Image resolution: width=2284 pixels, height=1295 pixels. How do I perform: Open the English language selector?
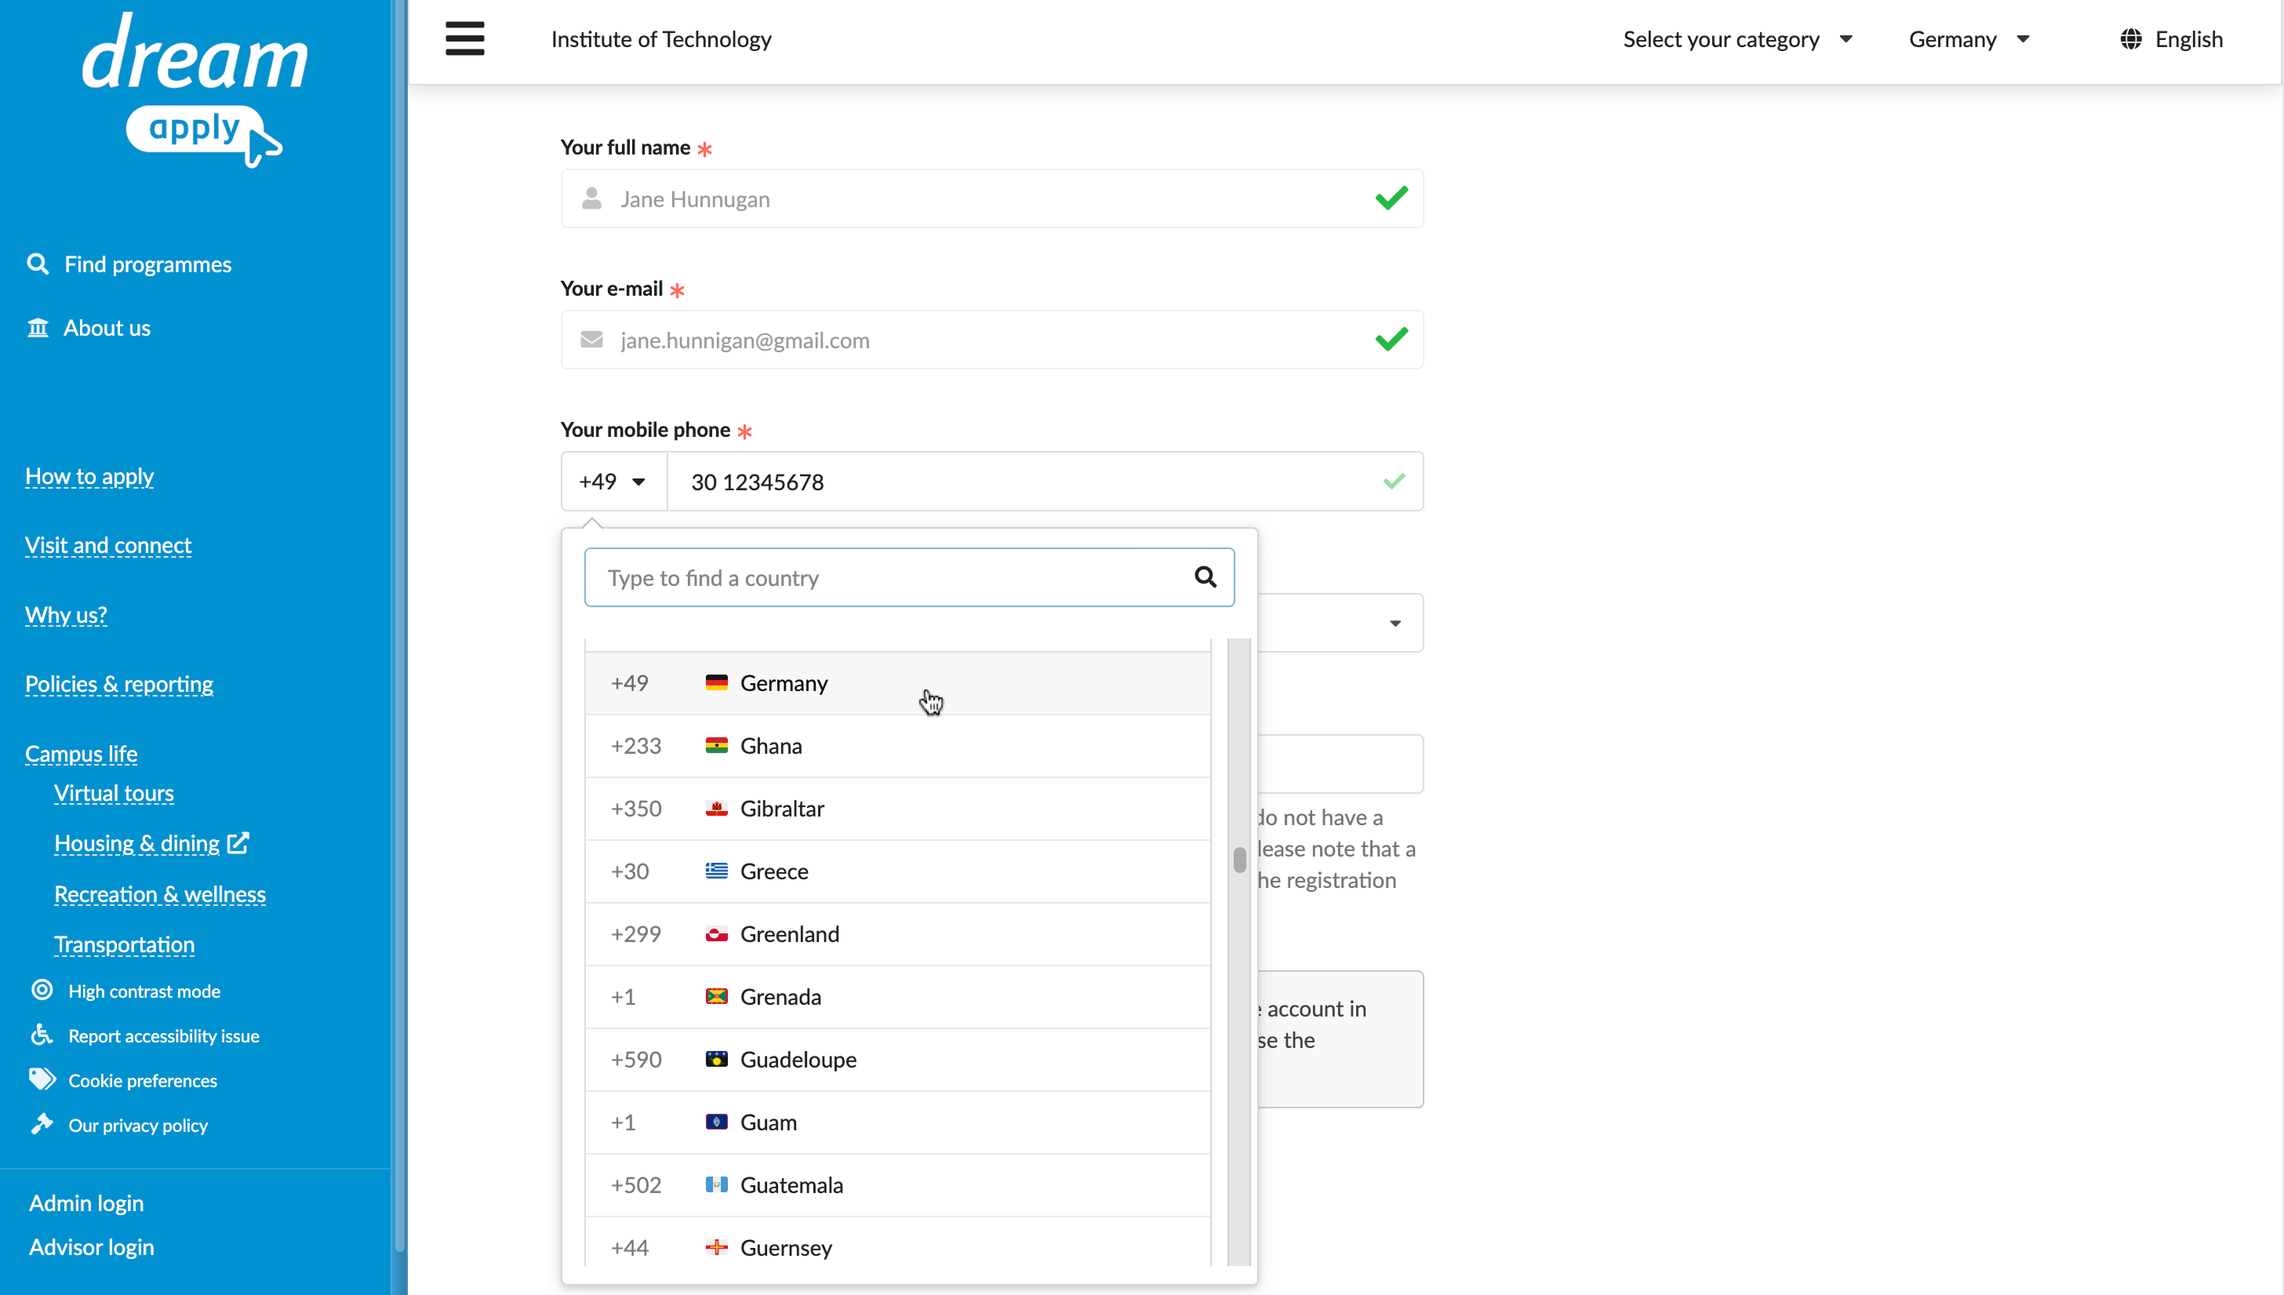click(2170, 39)
